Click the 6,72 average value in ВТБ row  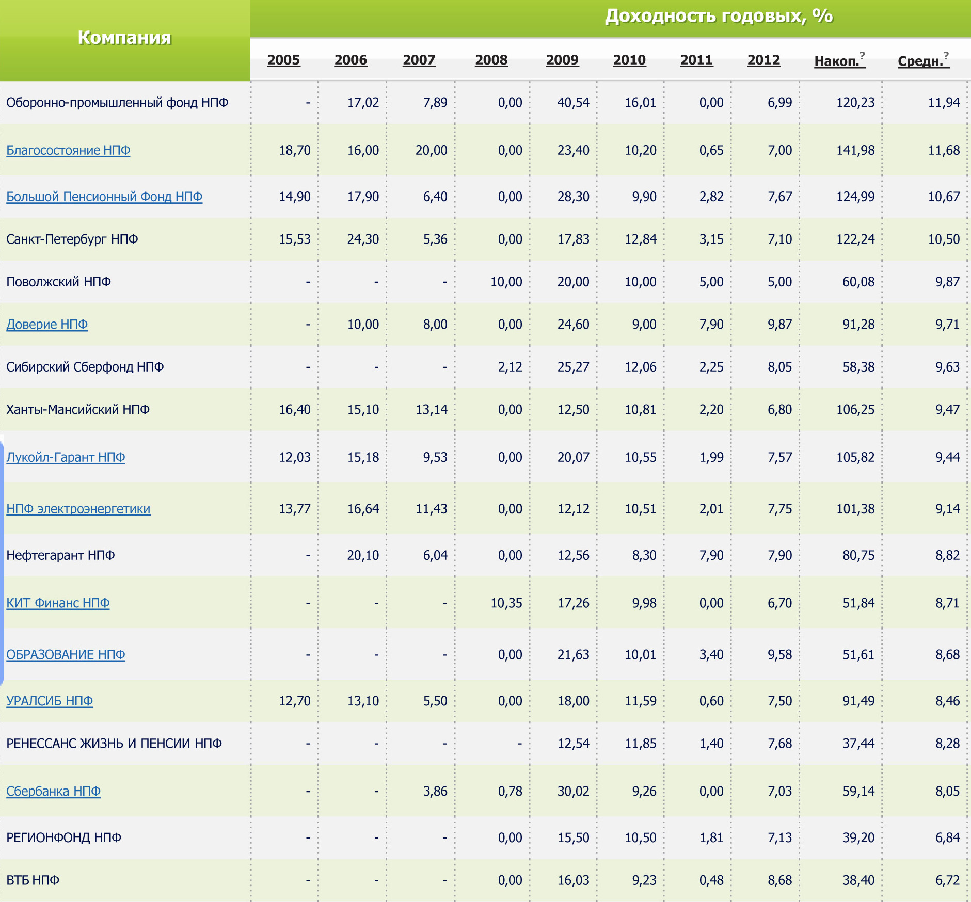(x=947, y=880)
